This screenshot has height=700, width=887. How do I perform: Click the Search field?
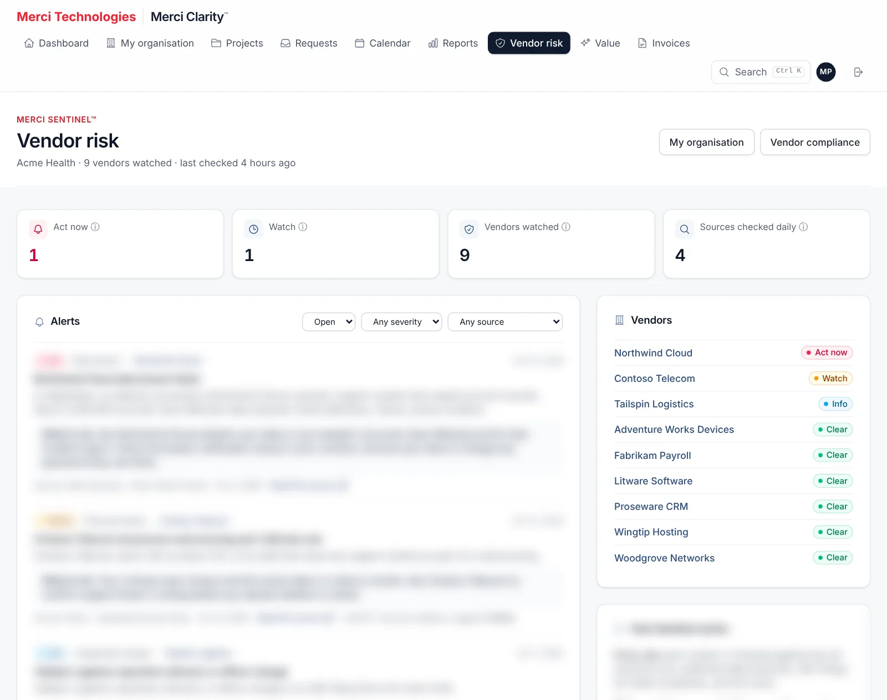click(x=761, y=72)
